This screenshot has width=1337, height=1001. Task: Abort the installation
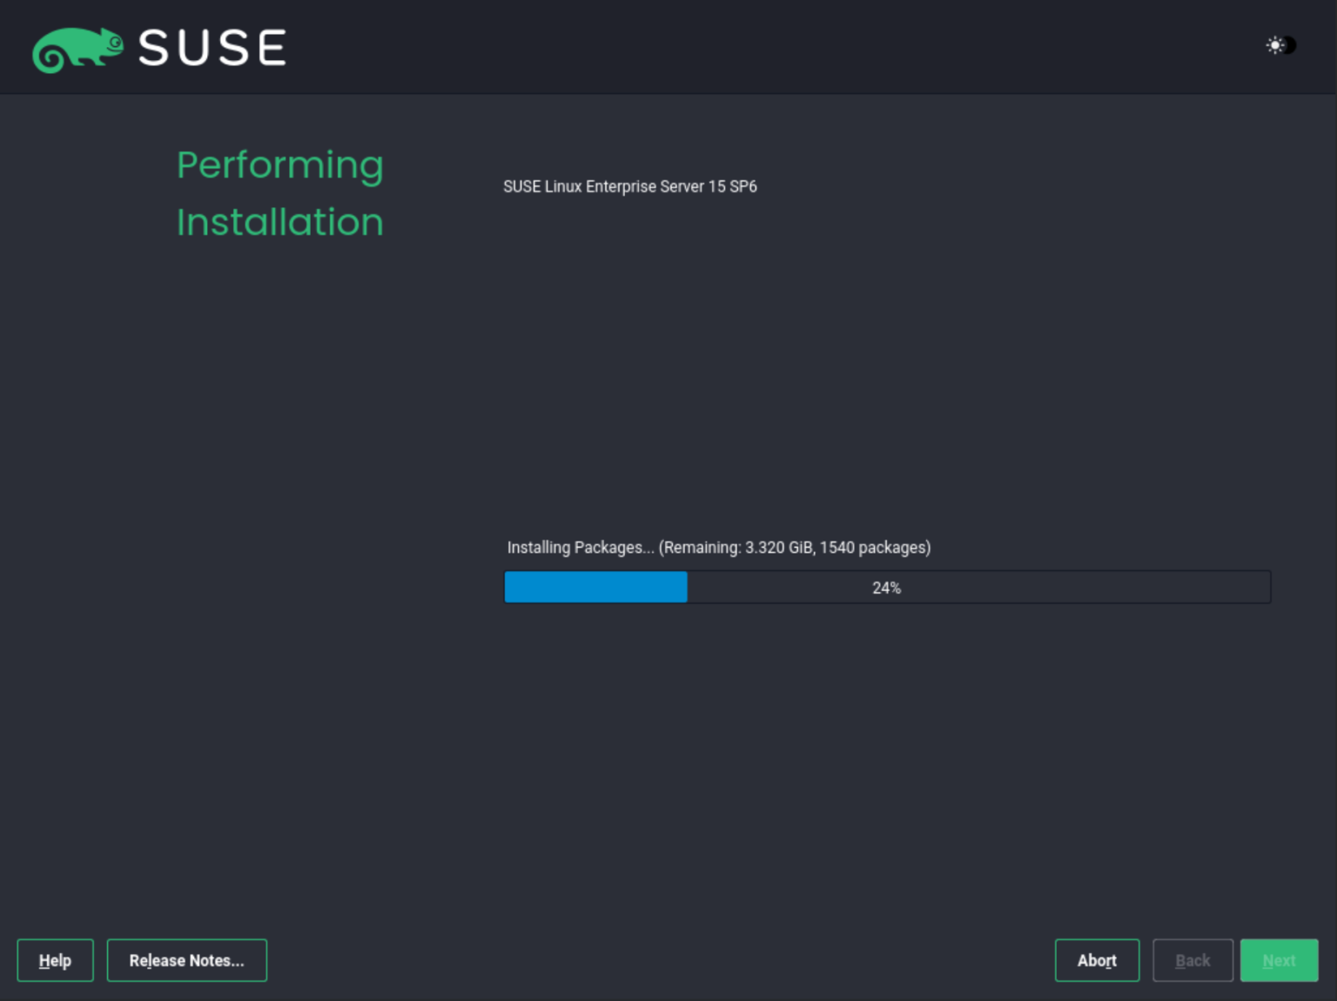(1097, 960)
